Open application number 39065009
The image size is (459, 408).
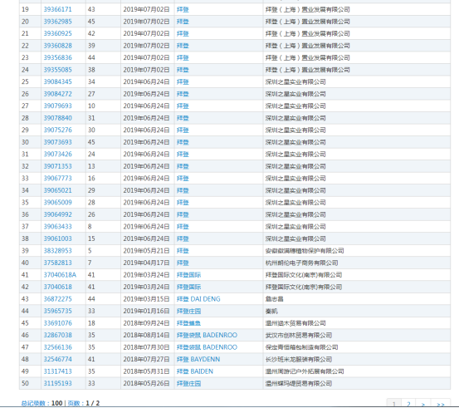tap(57, 203)
